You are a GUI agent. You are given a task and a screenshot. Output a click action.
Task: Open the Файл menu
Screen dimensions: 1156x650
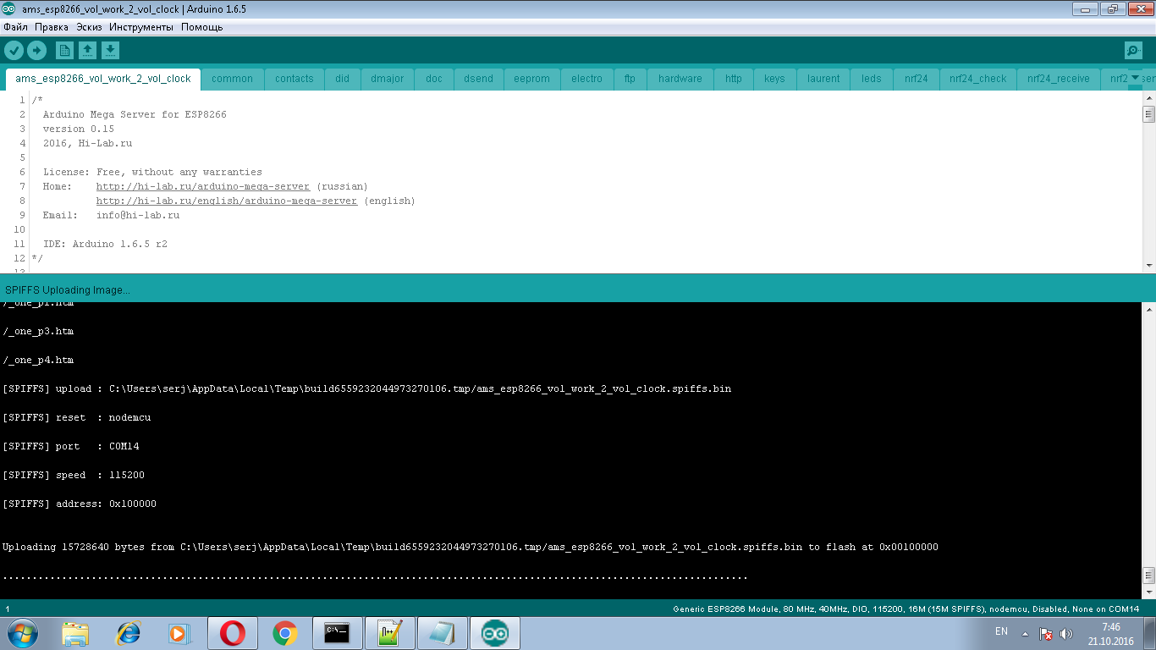click(16, 27)
